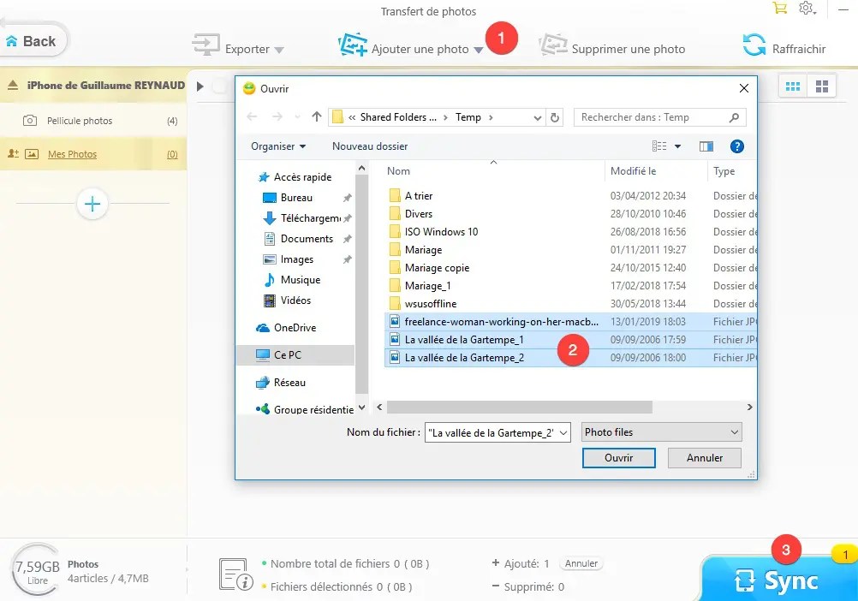Image resolution: width=858 pixels, height=601 pixels.
Task: Select Pellicule photos album
Action: click(93, 121)
